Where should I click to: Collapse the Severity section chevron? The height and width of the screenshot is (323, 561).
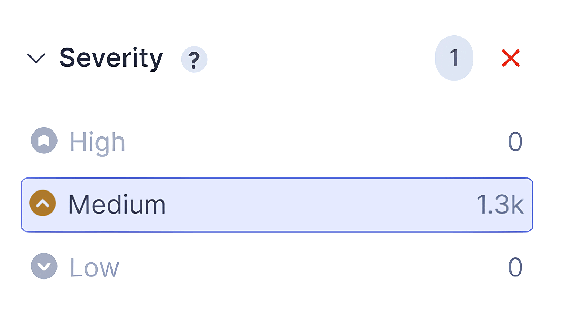tap(36, 58)
